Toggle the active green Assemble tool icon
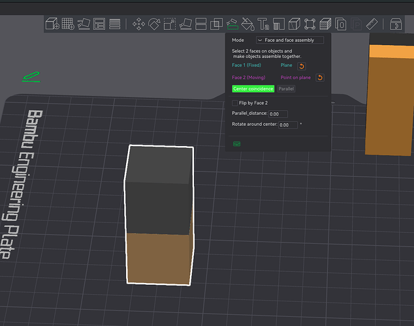 [x=232, y=24]
